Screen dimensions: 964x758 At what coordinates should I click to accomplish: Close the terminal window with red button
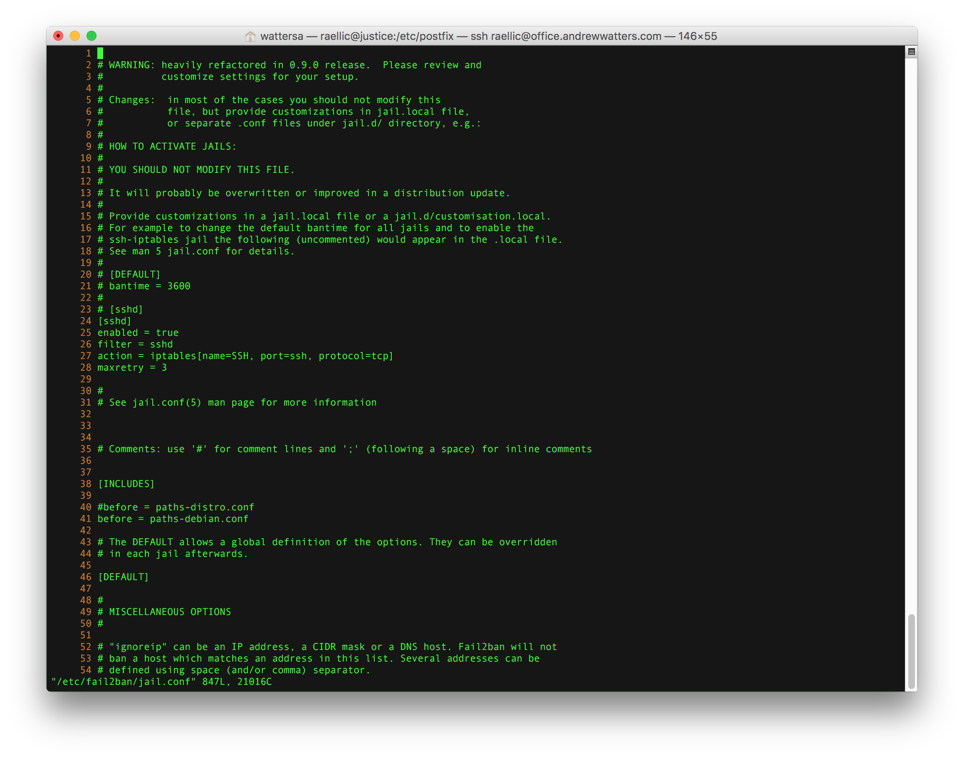pyautogui.click(x=58, y=36)
